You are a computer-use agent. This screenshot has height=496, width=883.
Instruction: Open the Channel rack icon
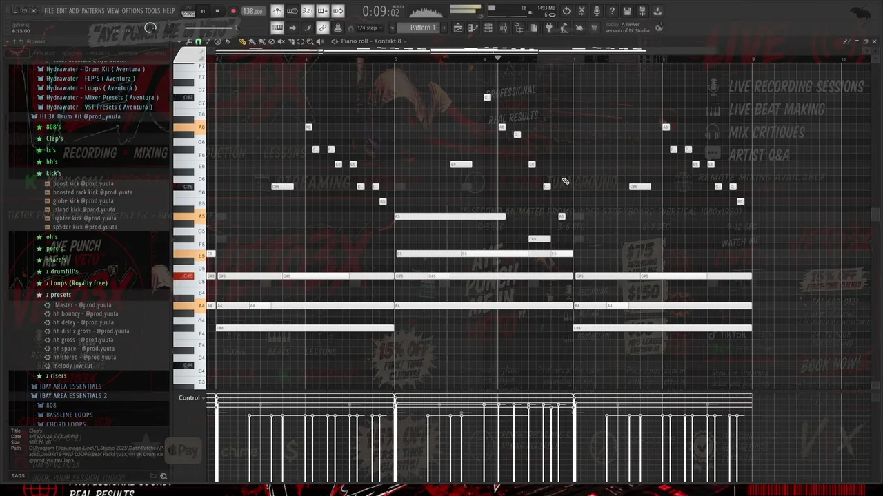pos(488,28)
